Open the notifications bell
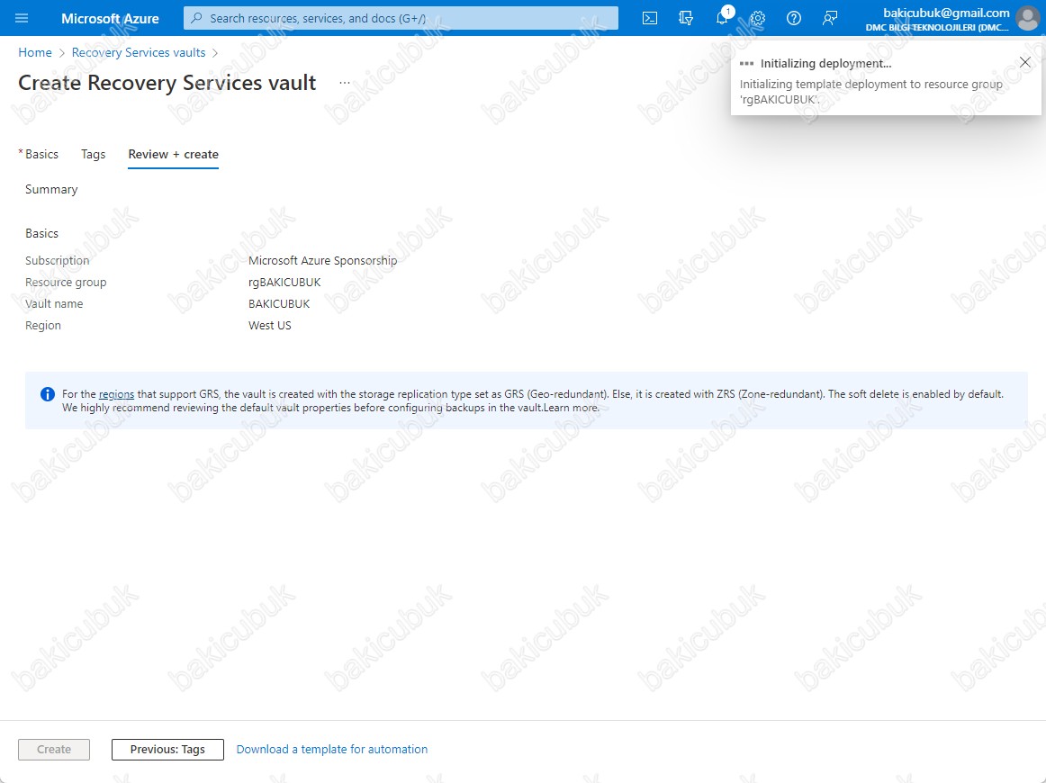Screen dimensions: 1046x783 coord(723,17)
